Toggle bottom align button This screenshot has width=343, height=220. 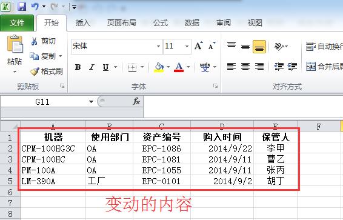coord(259,47)
